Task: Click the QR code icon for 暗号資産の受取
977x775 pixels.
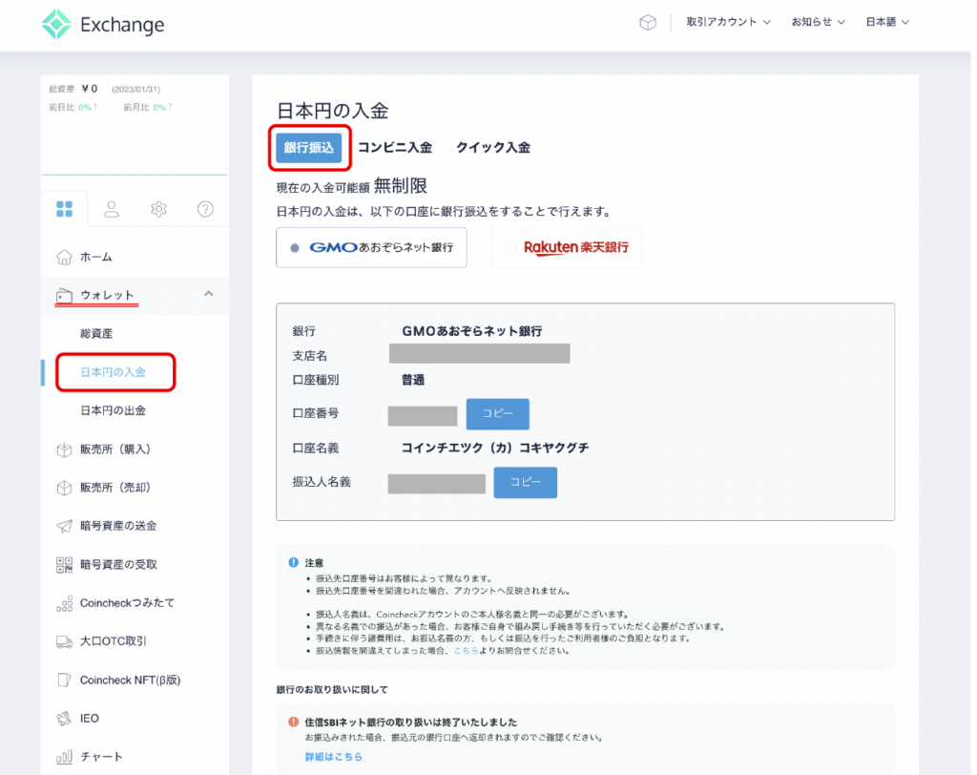Action: pos(65,564)
